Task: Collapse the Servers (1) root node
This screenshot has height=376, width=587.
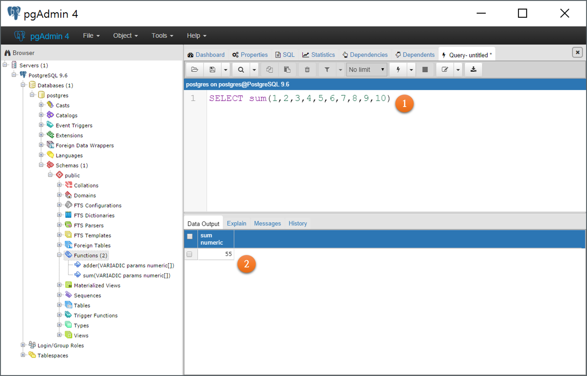Action: (x=5, y=65)
